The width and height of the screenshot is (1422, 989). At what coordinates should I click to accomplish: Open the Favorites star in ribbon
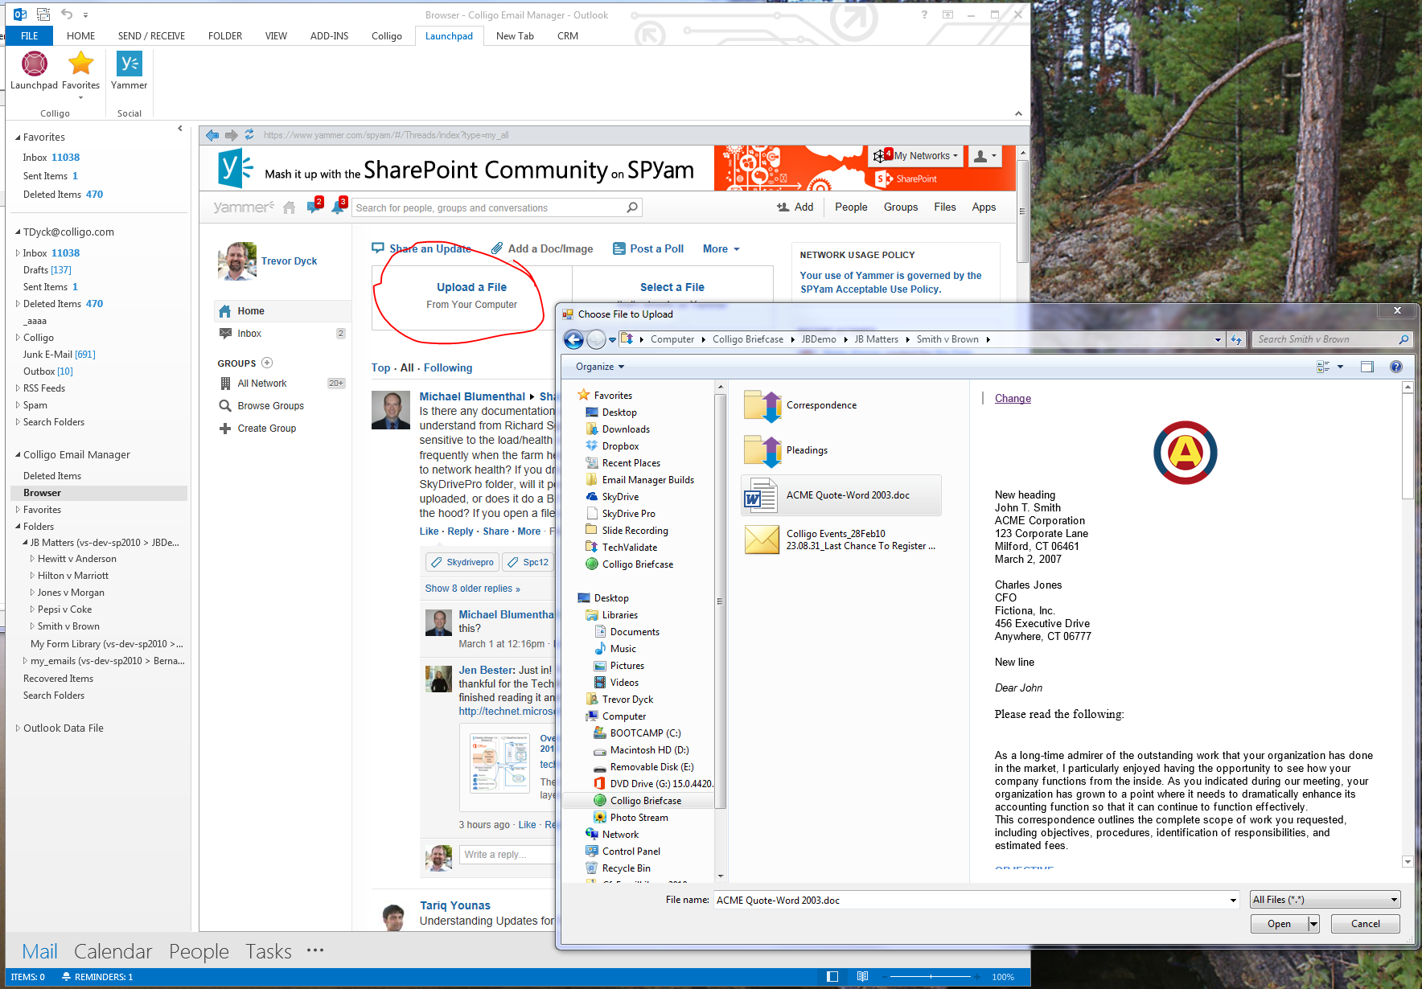(81, 71)
